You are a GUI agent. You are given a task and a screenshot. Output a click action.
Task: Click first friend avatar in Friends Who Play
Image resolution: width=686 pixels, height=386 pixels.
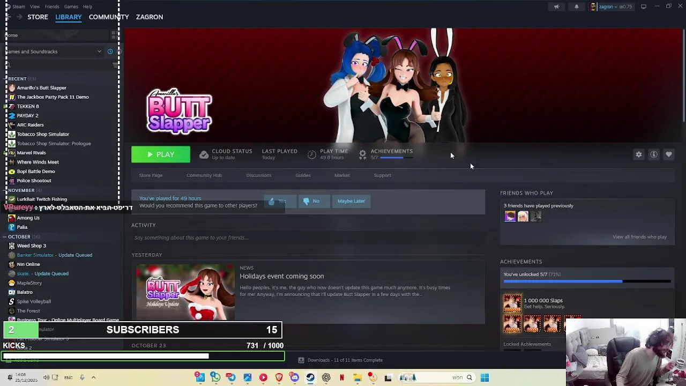(510, 216)
